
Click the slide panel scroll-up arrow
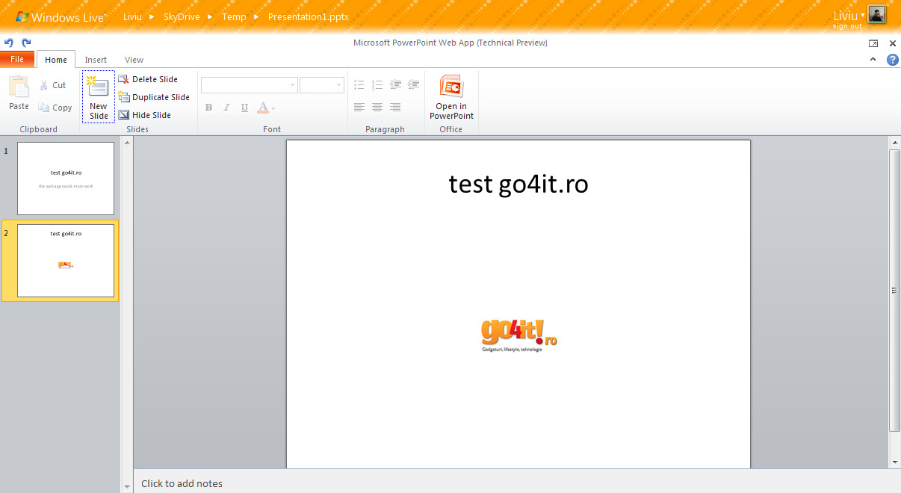(x=126, y=142)
